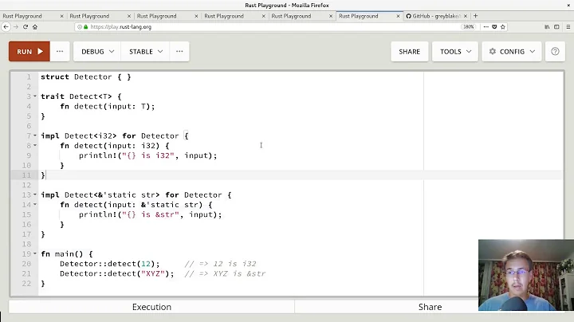Click 'trait Detect<T> {' on line 3
The image size is (574, 322).
tap(81, 96)
